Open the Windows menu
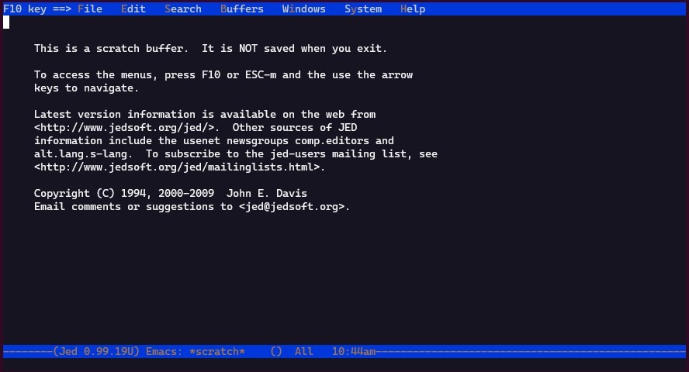The width and height of the screenshot is (689, 372). pyautogui.click(x=303, y=9)
